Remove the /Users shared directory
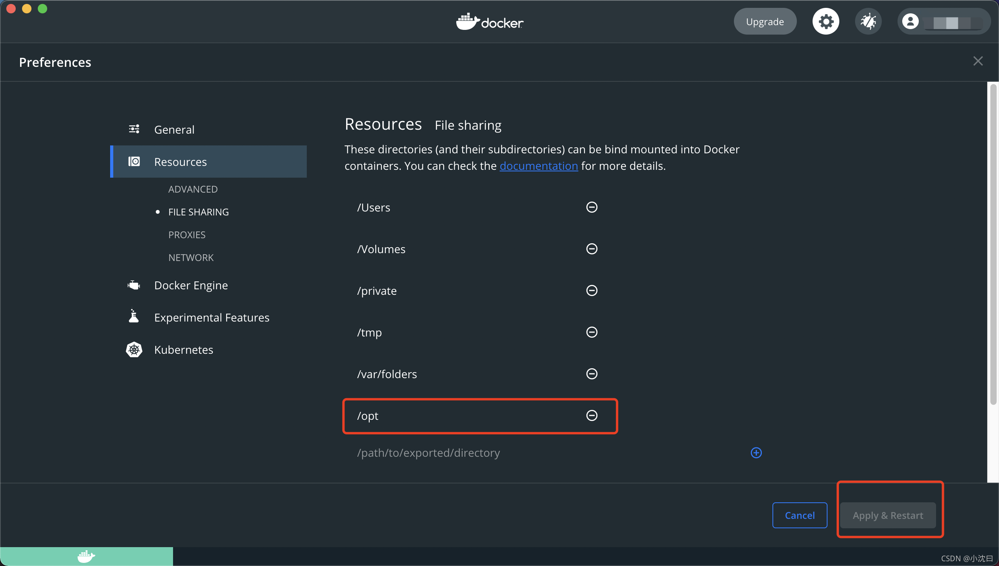Screen dimensions: 999x566 click(592, 207)
